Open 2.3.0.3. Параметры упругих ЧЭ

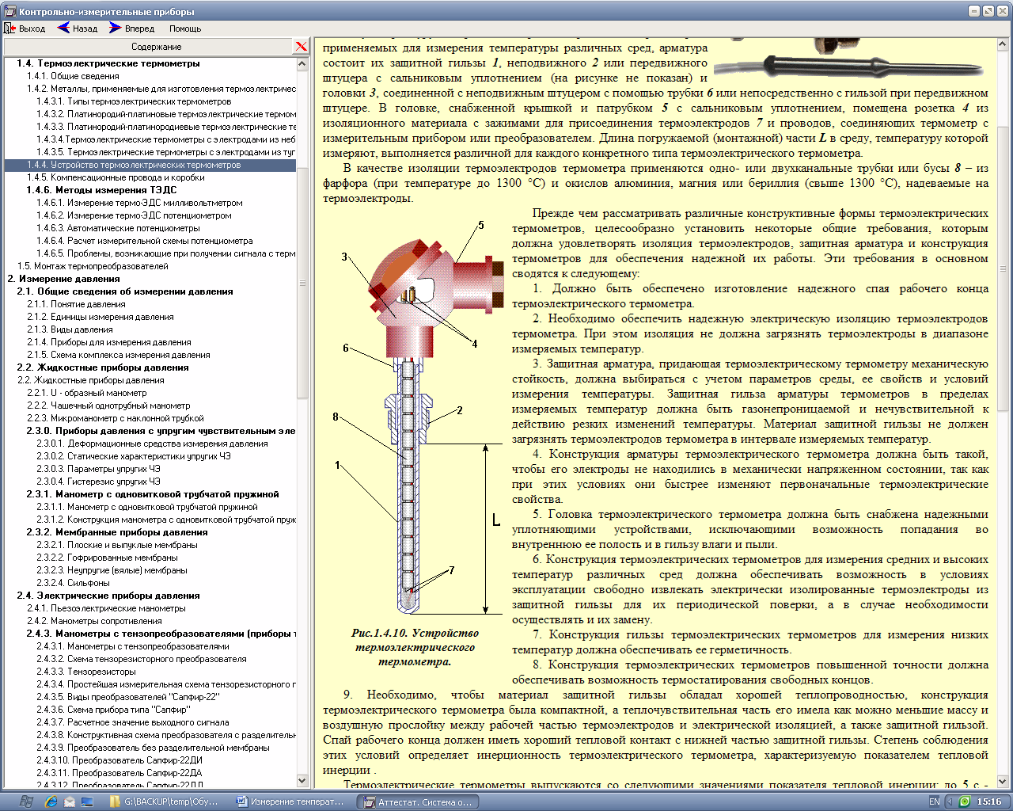(x=98, y=469)
